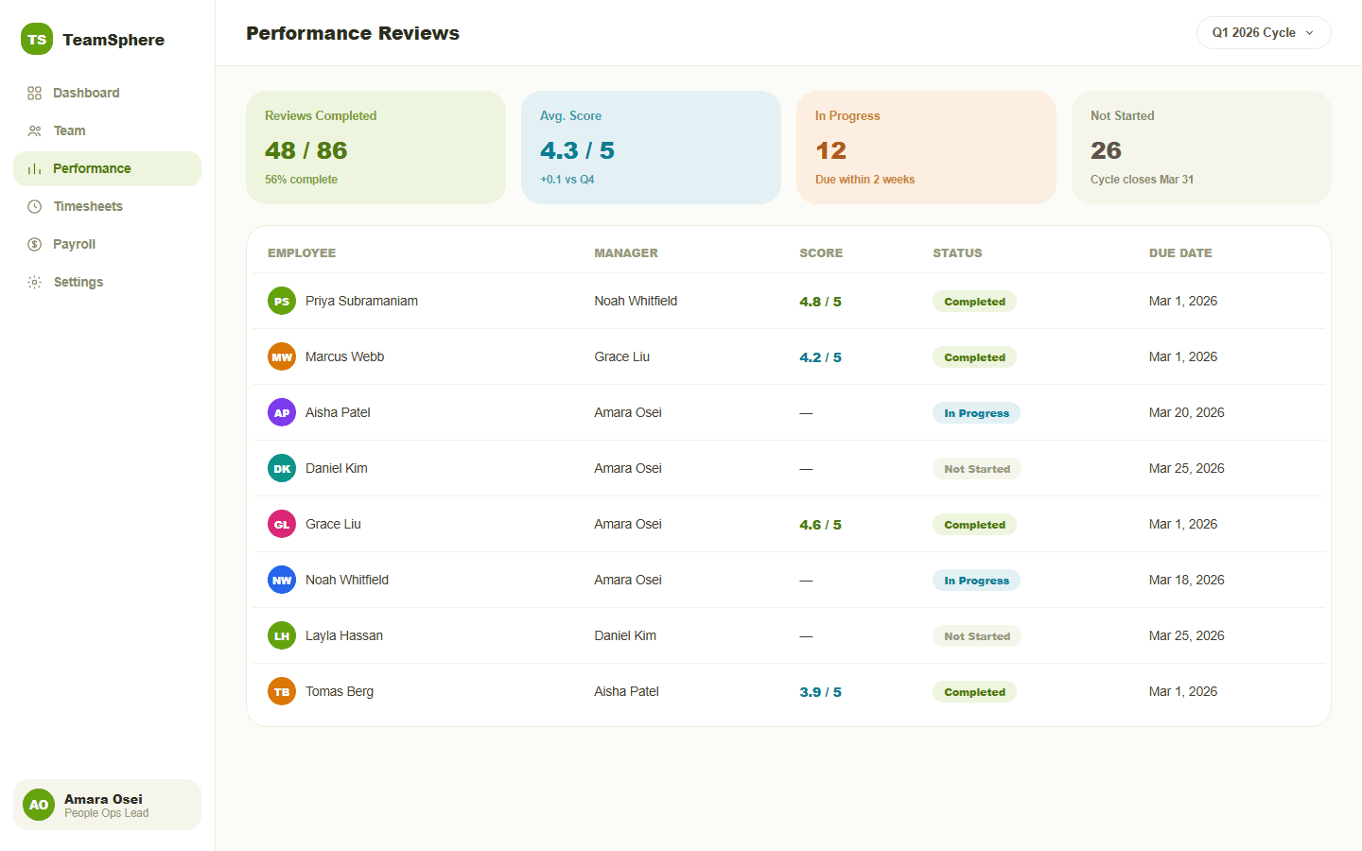Click Priya Subramaniam's PS avatar
Screen dimensions: 1362x851
click(x=282, y=301)
